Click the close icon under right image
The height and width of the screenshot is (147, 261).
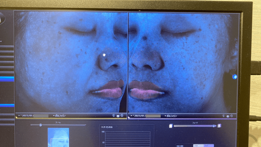pos(228,116)
